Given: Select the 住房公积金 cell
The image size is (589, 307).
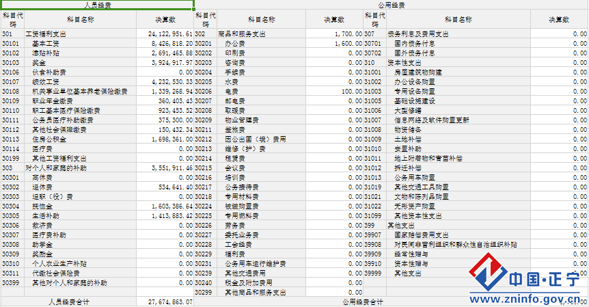Looking at the screenshot, I should pos(81,139).
